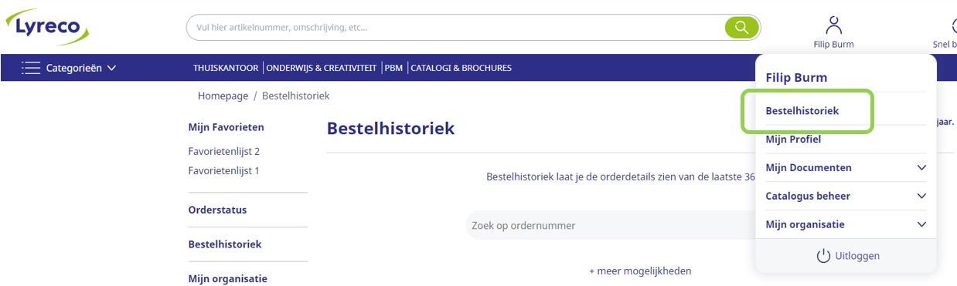Screen dimensions: 957x286
Task: Open Favorietenlijst 2 in the sidebar
Action: tap(223, 151)
